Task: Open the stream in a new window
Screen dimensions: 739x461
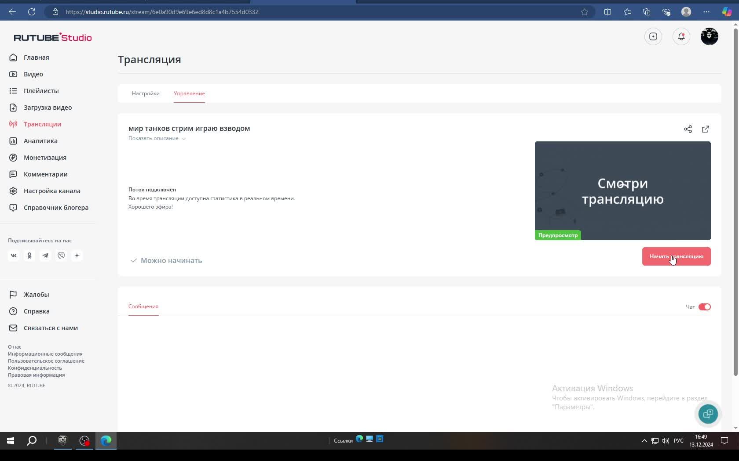Action: point(706,129)
